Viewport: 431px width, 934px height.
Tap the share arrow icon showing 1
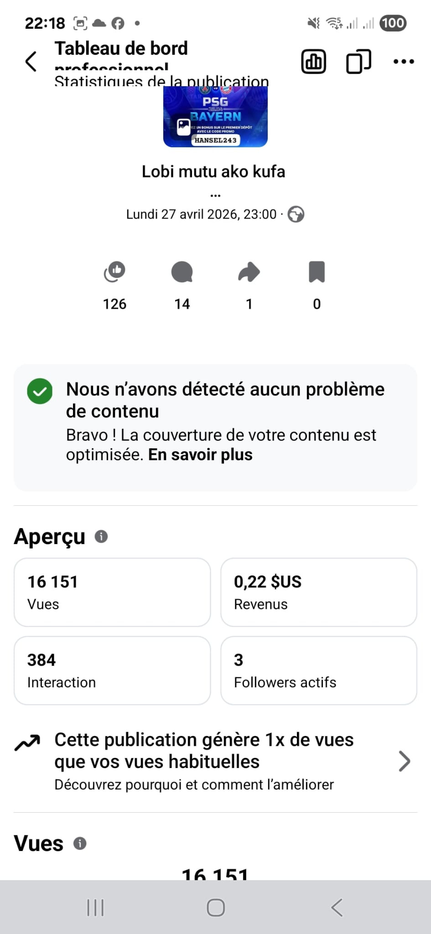pos(249,272)
